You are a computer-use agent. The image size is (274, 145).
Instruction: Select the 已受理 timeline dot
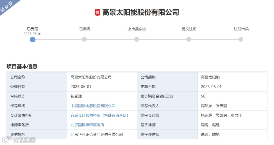click(32, 40)
